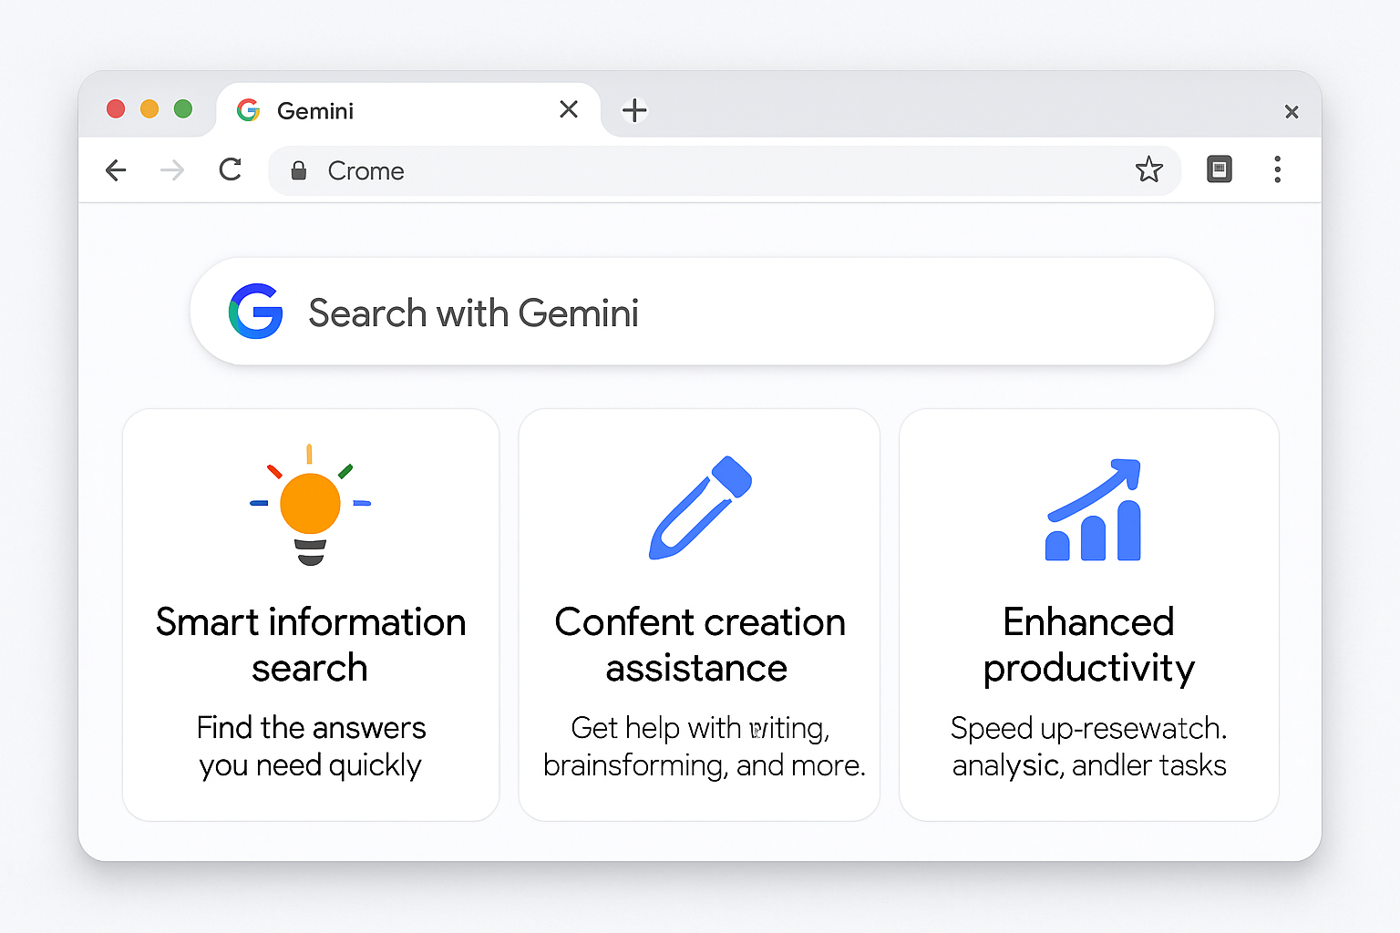Open the Smart information search heading

click(x=310, y=644)
